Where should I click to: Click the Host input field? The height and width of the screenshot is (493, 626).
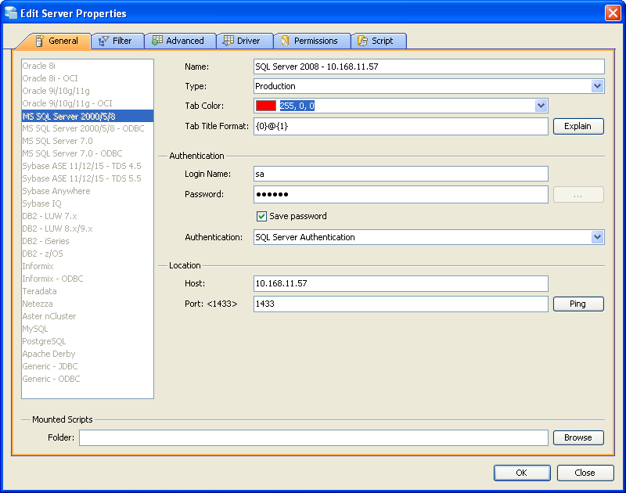pyautogui.click(x=401, y=283)
